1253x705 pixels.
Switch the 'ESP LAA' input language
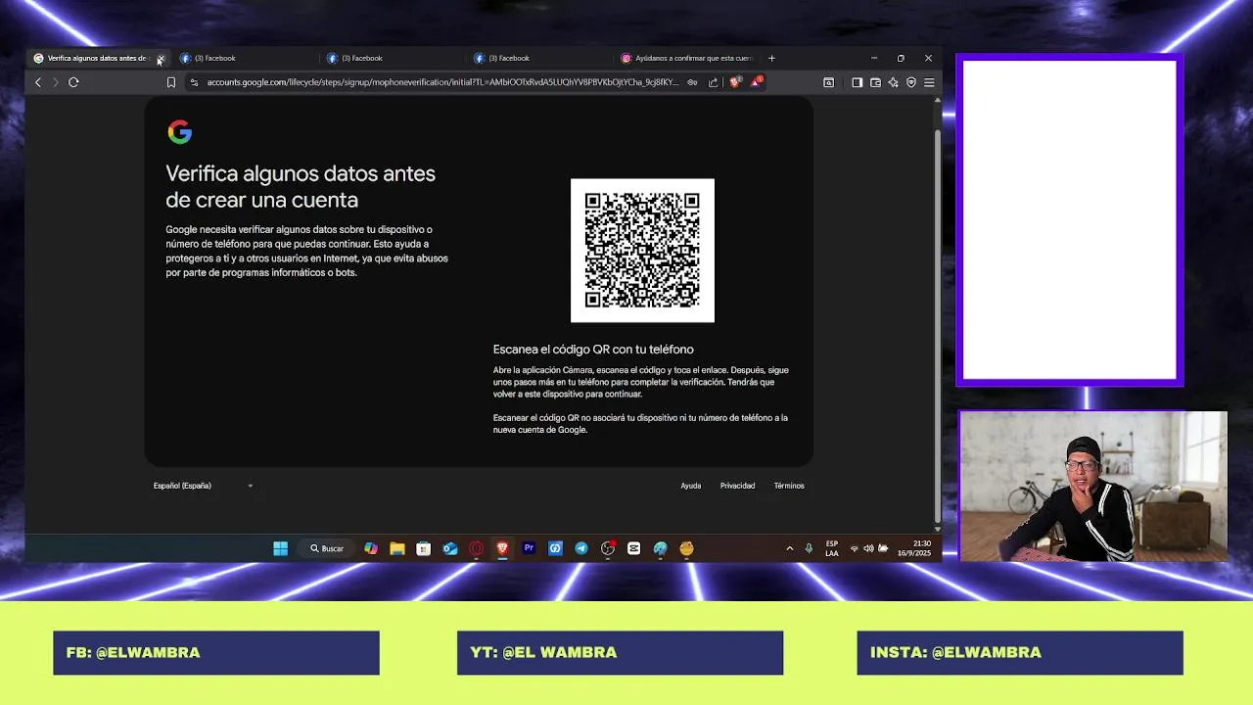click(x=832, y=548)
